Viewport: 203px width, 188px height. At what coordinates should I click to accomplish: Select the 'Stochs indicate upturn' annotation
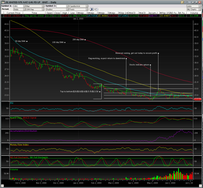click(139, 65)
